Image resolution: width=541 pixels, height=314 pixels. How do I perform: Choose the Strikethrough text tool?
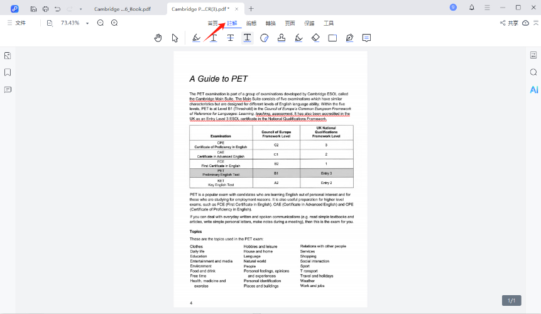pyautogui.click(x=231, y=38)
